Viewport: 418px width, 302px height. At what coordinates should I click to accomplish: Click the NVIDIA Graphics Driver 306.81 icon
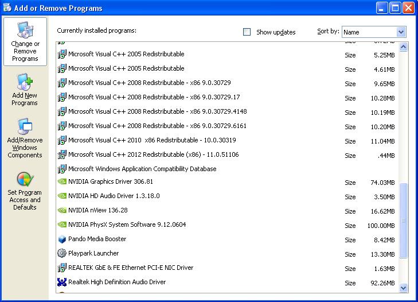(62, 181)
